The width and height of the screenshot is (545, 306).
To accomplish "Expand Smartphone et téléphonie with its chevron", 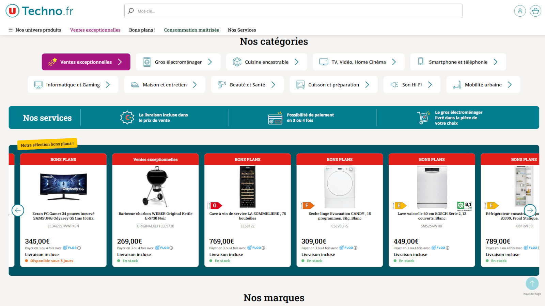I will pos(496,62).
